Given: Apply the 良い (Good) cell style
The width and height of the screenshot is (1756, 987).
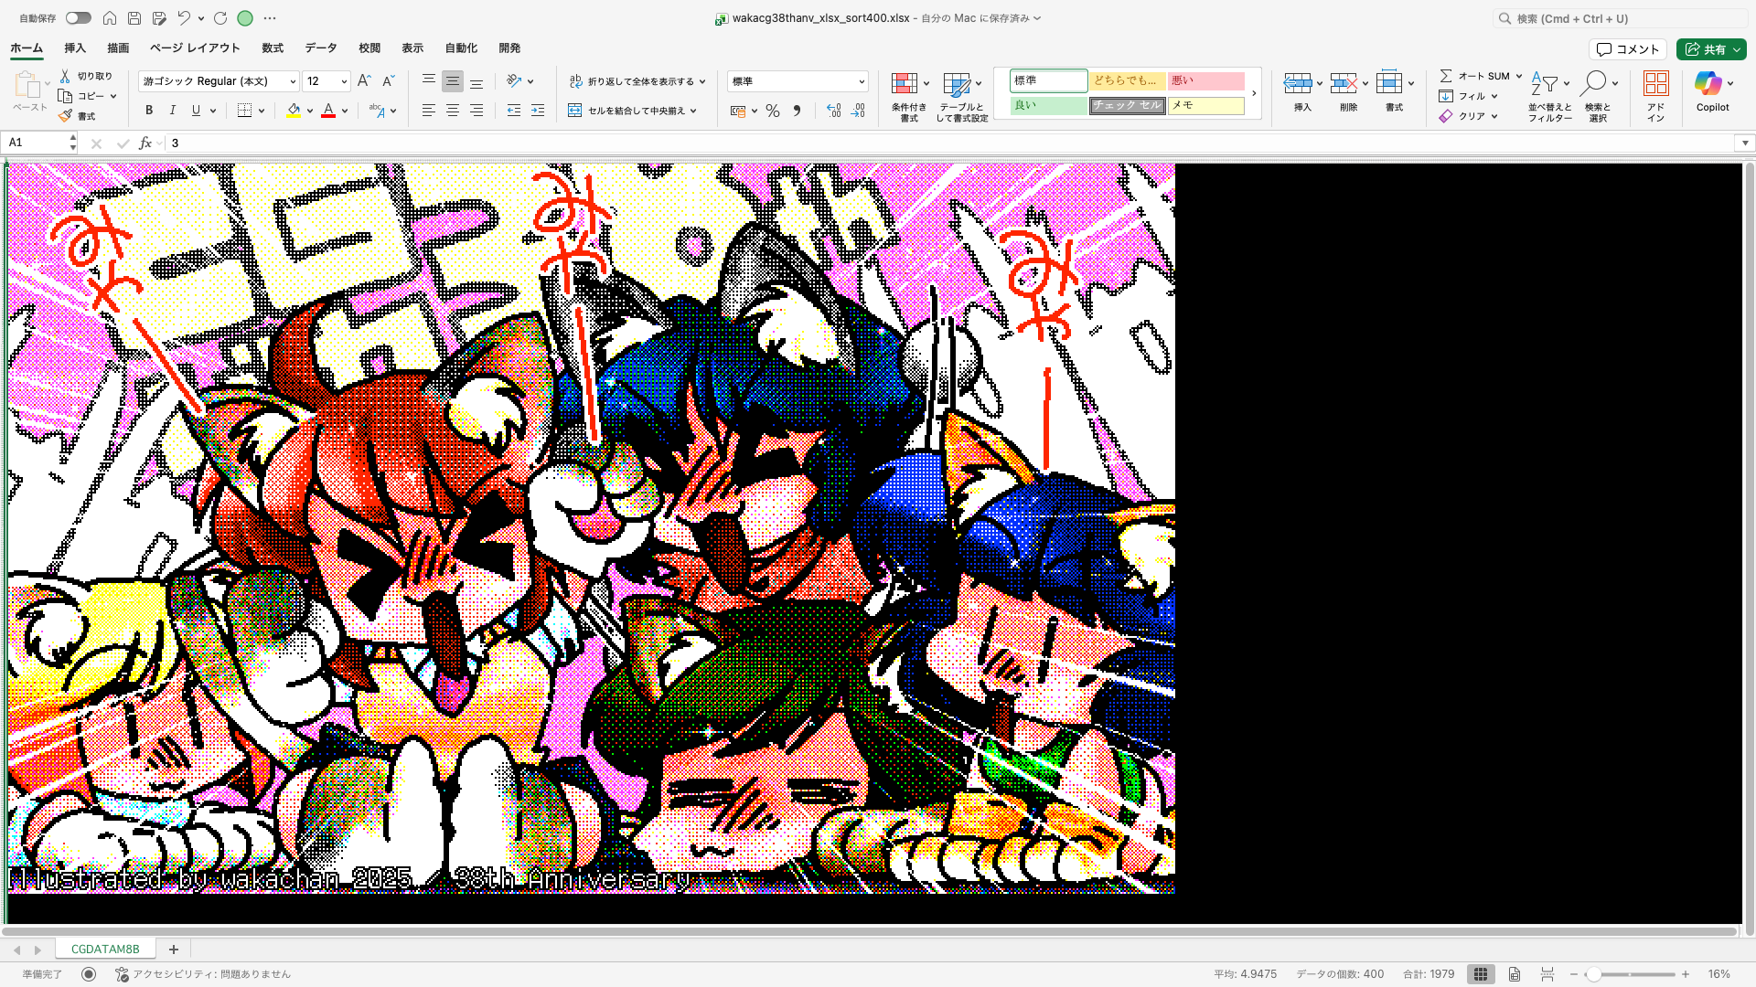Looking at the screenshot, I should pos(1046,105).
